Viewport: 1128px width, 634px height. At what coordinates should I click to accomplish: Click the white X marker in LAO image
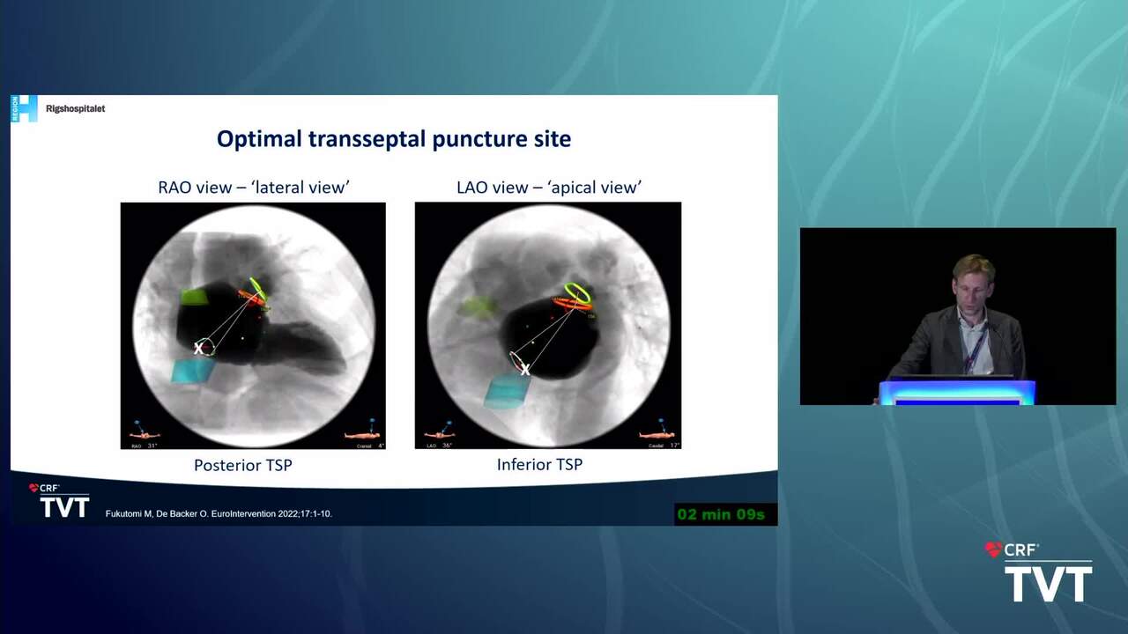tap(524, 370)
